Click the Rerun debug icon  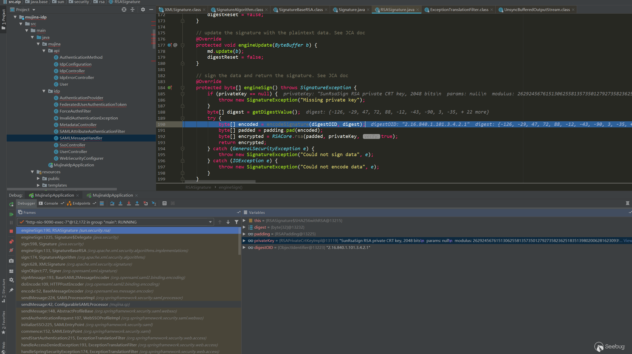(x=11, y=204)
